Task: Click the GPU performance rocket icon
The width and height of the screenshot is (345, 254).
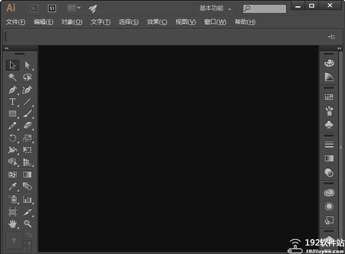Action: click(x=93, y=9)
